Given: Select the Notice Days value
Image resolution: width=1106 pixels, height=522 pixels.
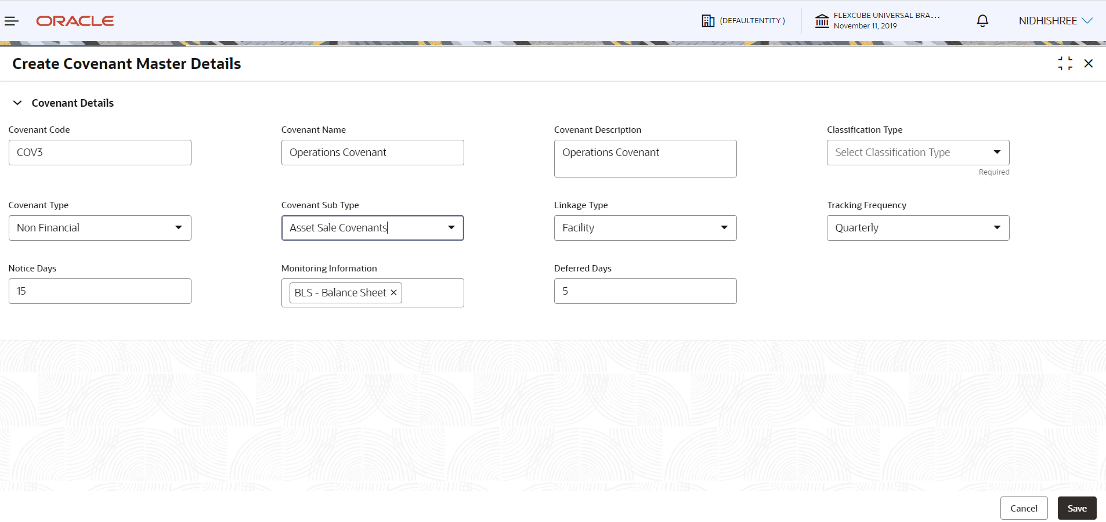Looking at the screenshot, I should click(x=99, y=291).
